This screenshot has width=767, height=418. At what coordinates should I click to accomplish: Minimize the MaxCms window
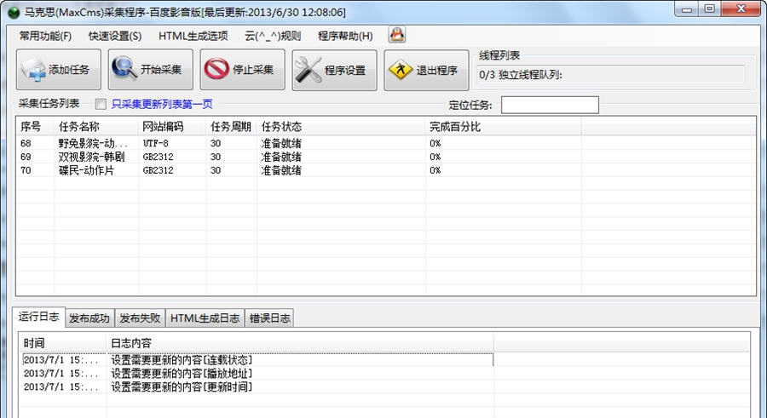point(687,9)
